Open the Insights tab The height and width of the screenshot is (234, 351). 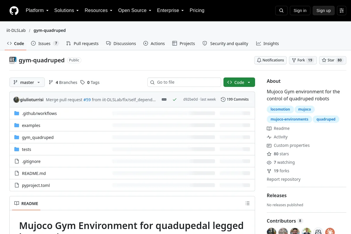pyautogui.click(x=268, y=43)
